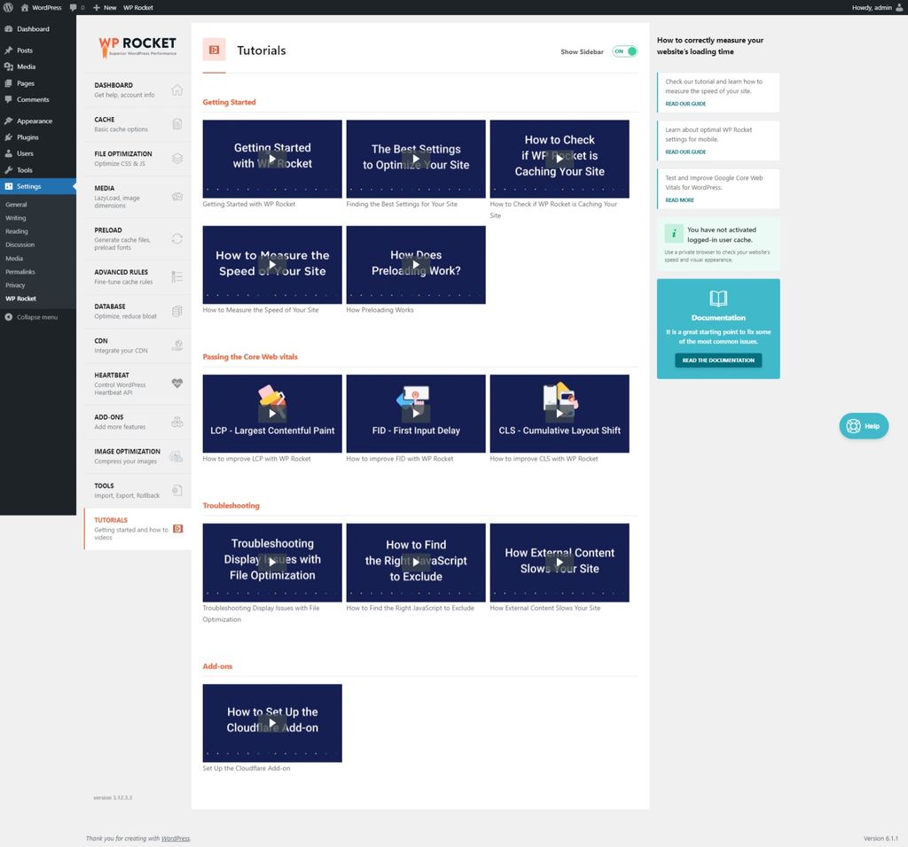Open the Dashboard item in WordPress sidebar
Viewport: 908px width, 847px height.
click(x=37, y=29)
